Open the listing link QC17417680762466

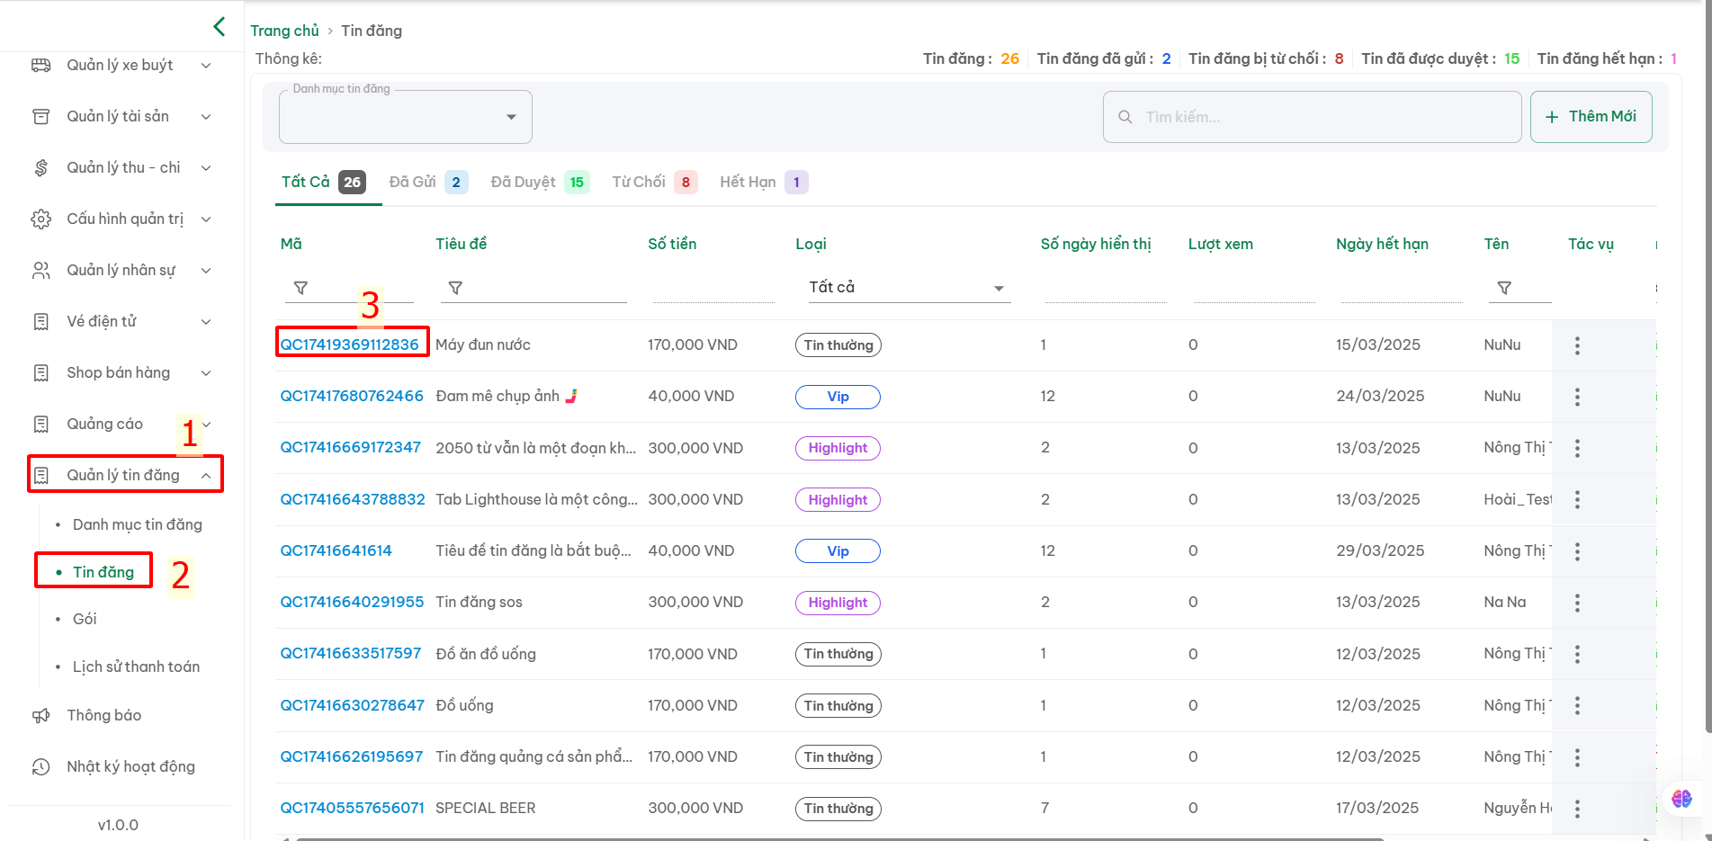(352, 396)
